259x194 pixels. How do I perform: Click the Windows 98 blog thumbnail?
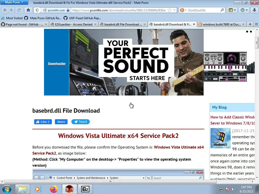tap(221, 138)
